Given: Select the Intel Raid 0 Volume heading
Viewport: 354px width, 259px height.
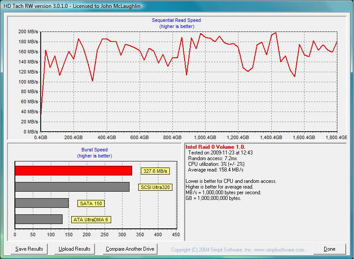Looking at the screenshot, I should coord(215,147).
